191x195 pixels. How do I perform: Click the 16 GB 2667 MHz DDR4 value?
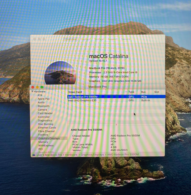115,77
